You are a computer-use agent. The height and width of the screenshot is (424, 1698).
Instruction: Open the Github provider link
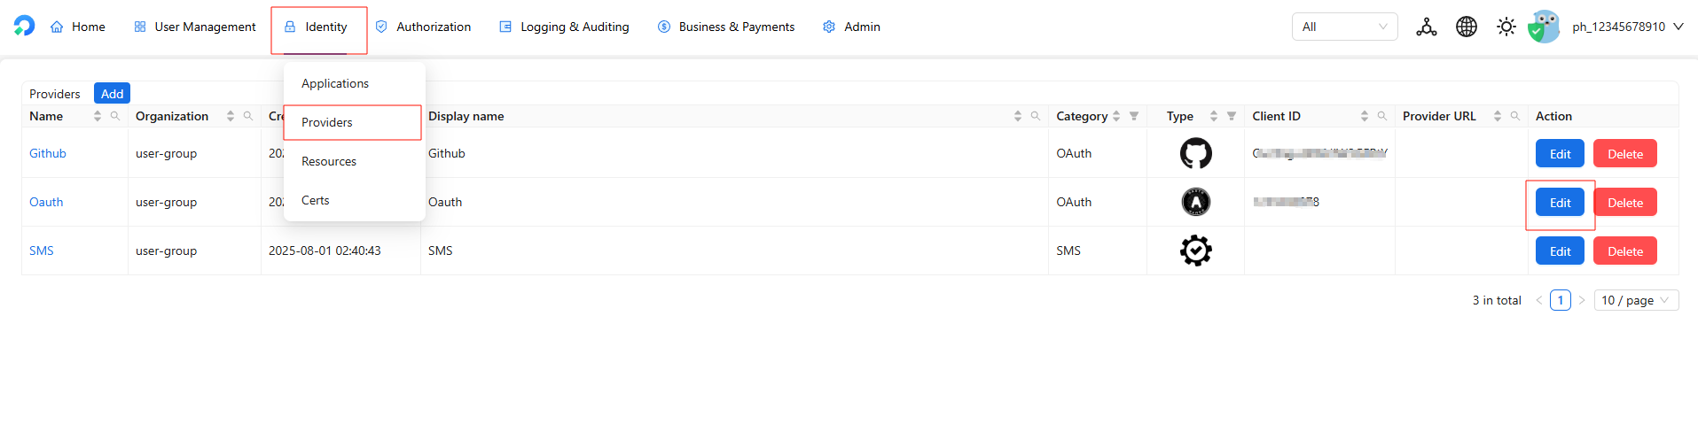[x=48, y=153]
